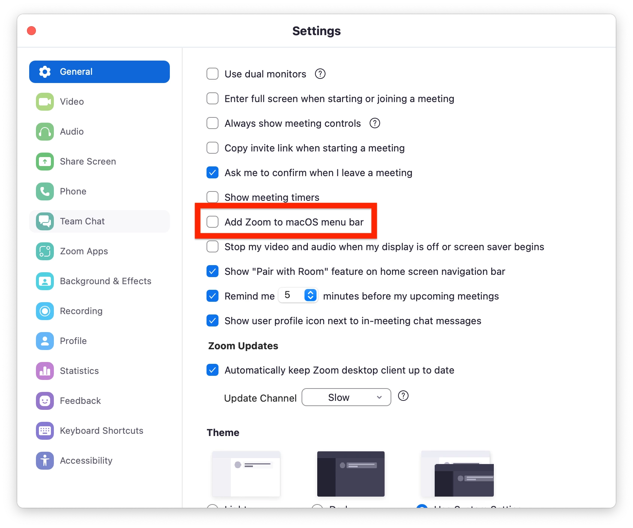Click the Share Screen icon

45,162
